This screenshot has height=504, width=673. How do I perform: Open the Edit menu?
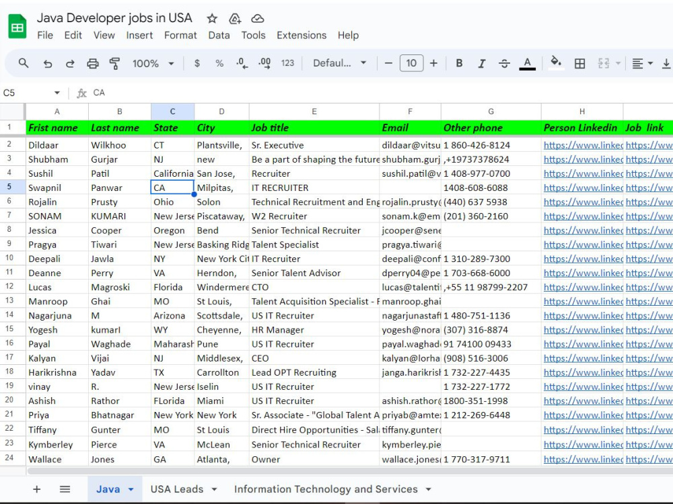pyautogui.click(x=73, y=35)
